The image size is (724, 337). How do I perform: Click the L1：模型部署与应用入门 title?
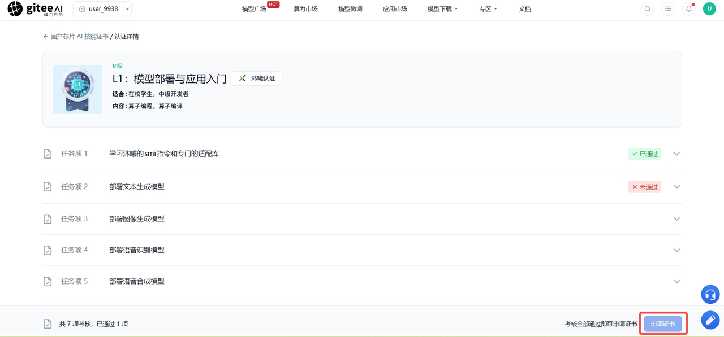pos(169,78)
